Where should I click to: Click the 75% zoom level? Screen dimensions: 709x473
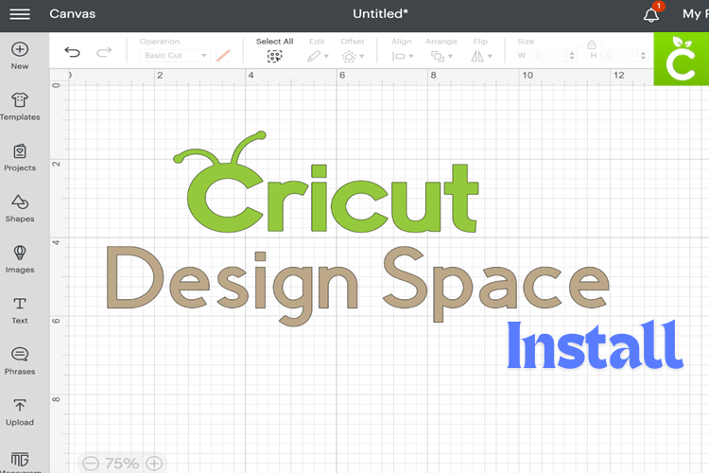pos(122,464)
